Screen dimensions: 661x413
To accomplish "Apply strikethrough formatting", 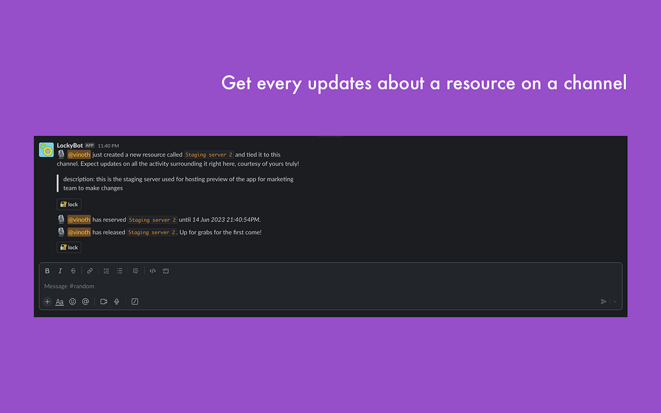I will click(73, 271).
